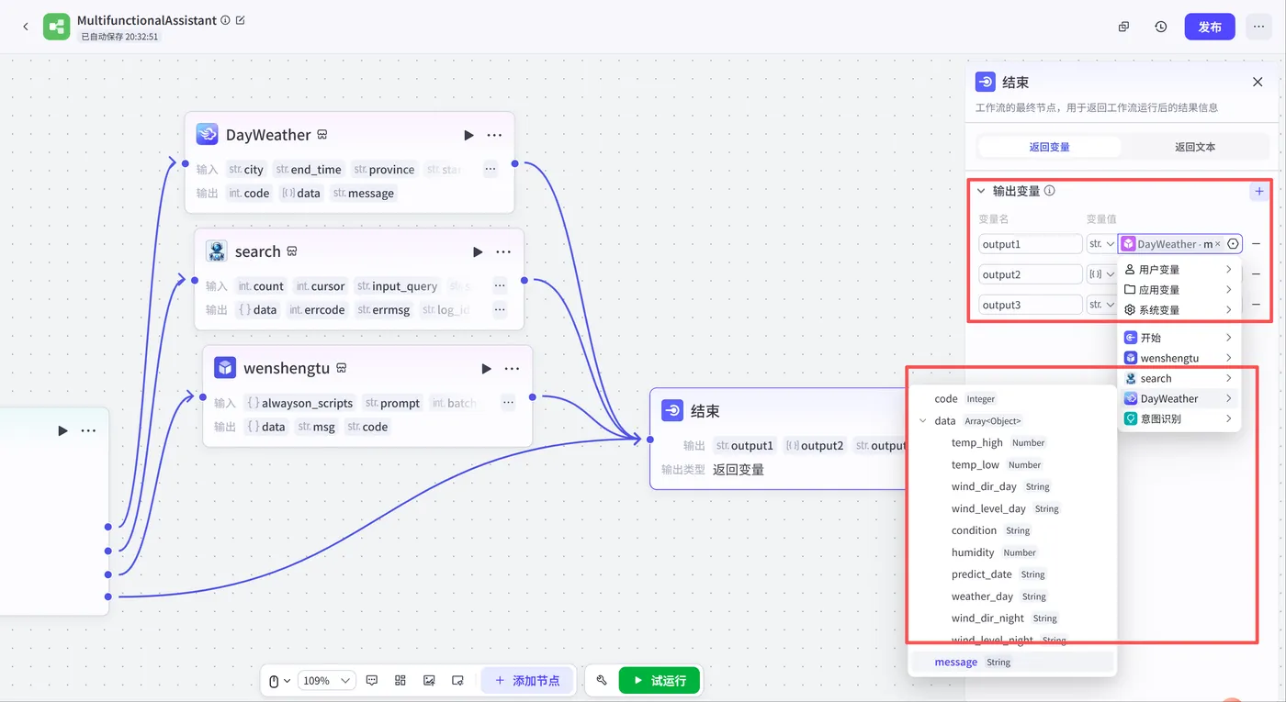Click the search node robot icon
The height and width of the screenshot is (702, 1286).
pos(216,251)
